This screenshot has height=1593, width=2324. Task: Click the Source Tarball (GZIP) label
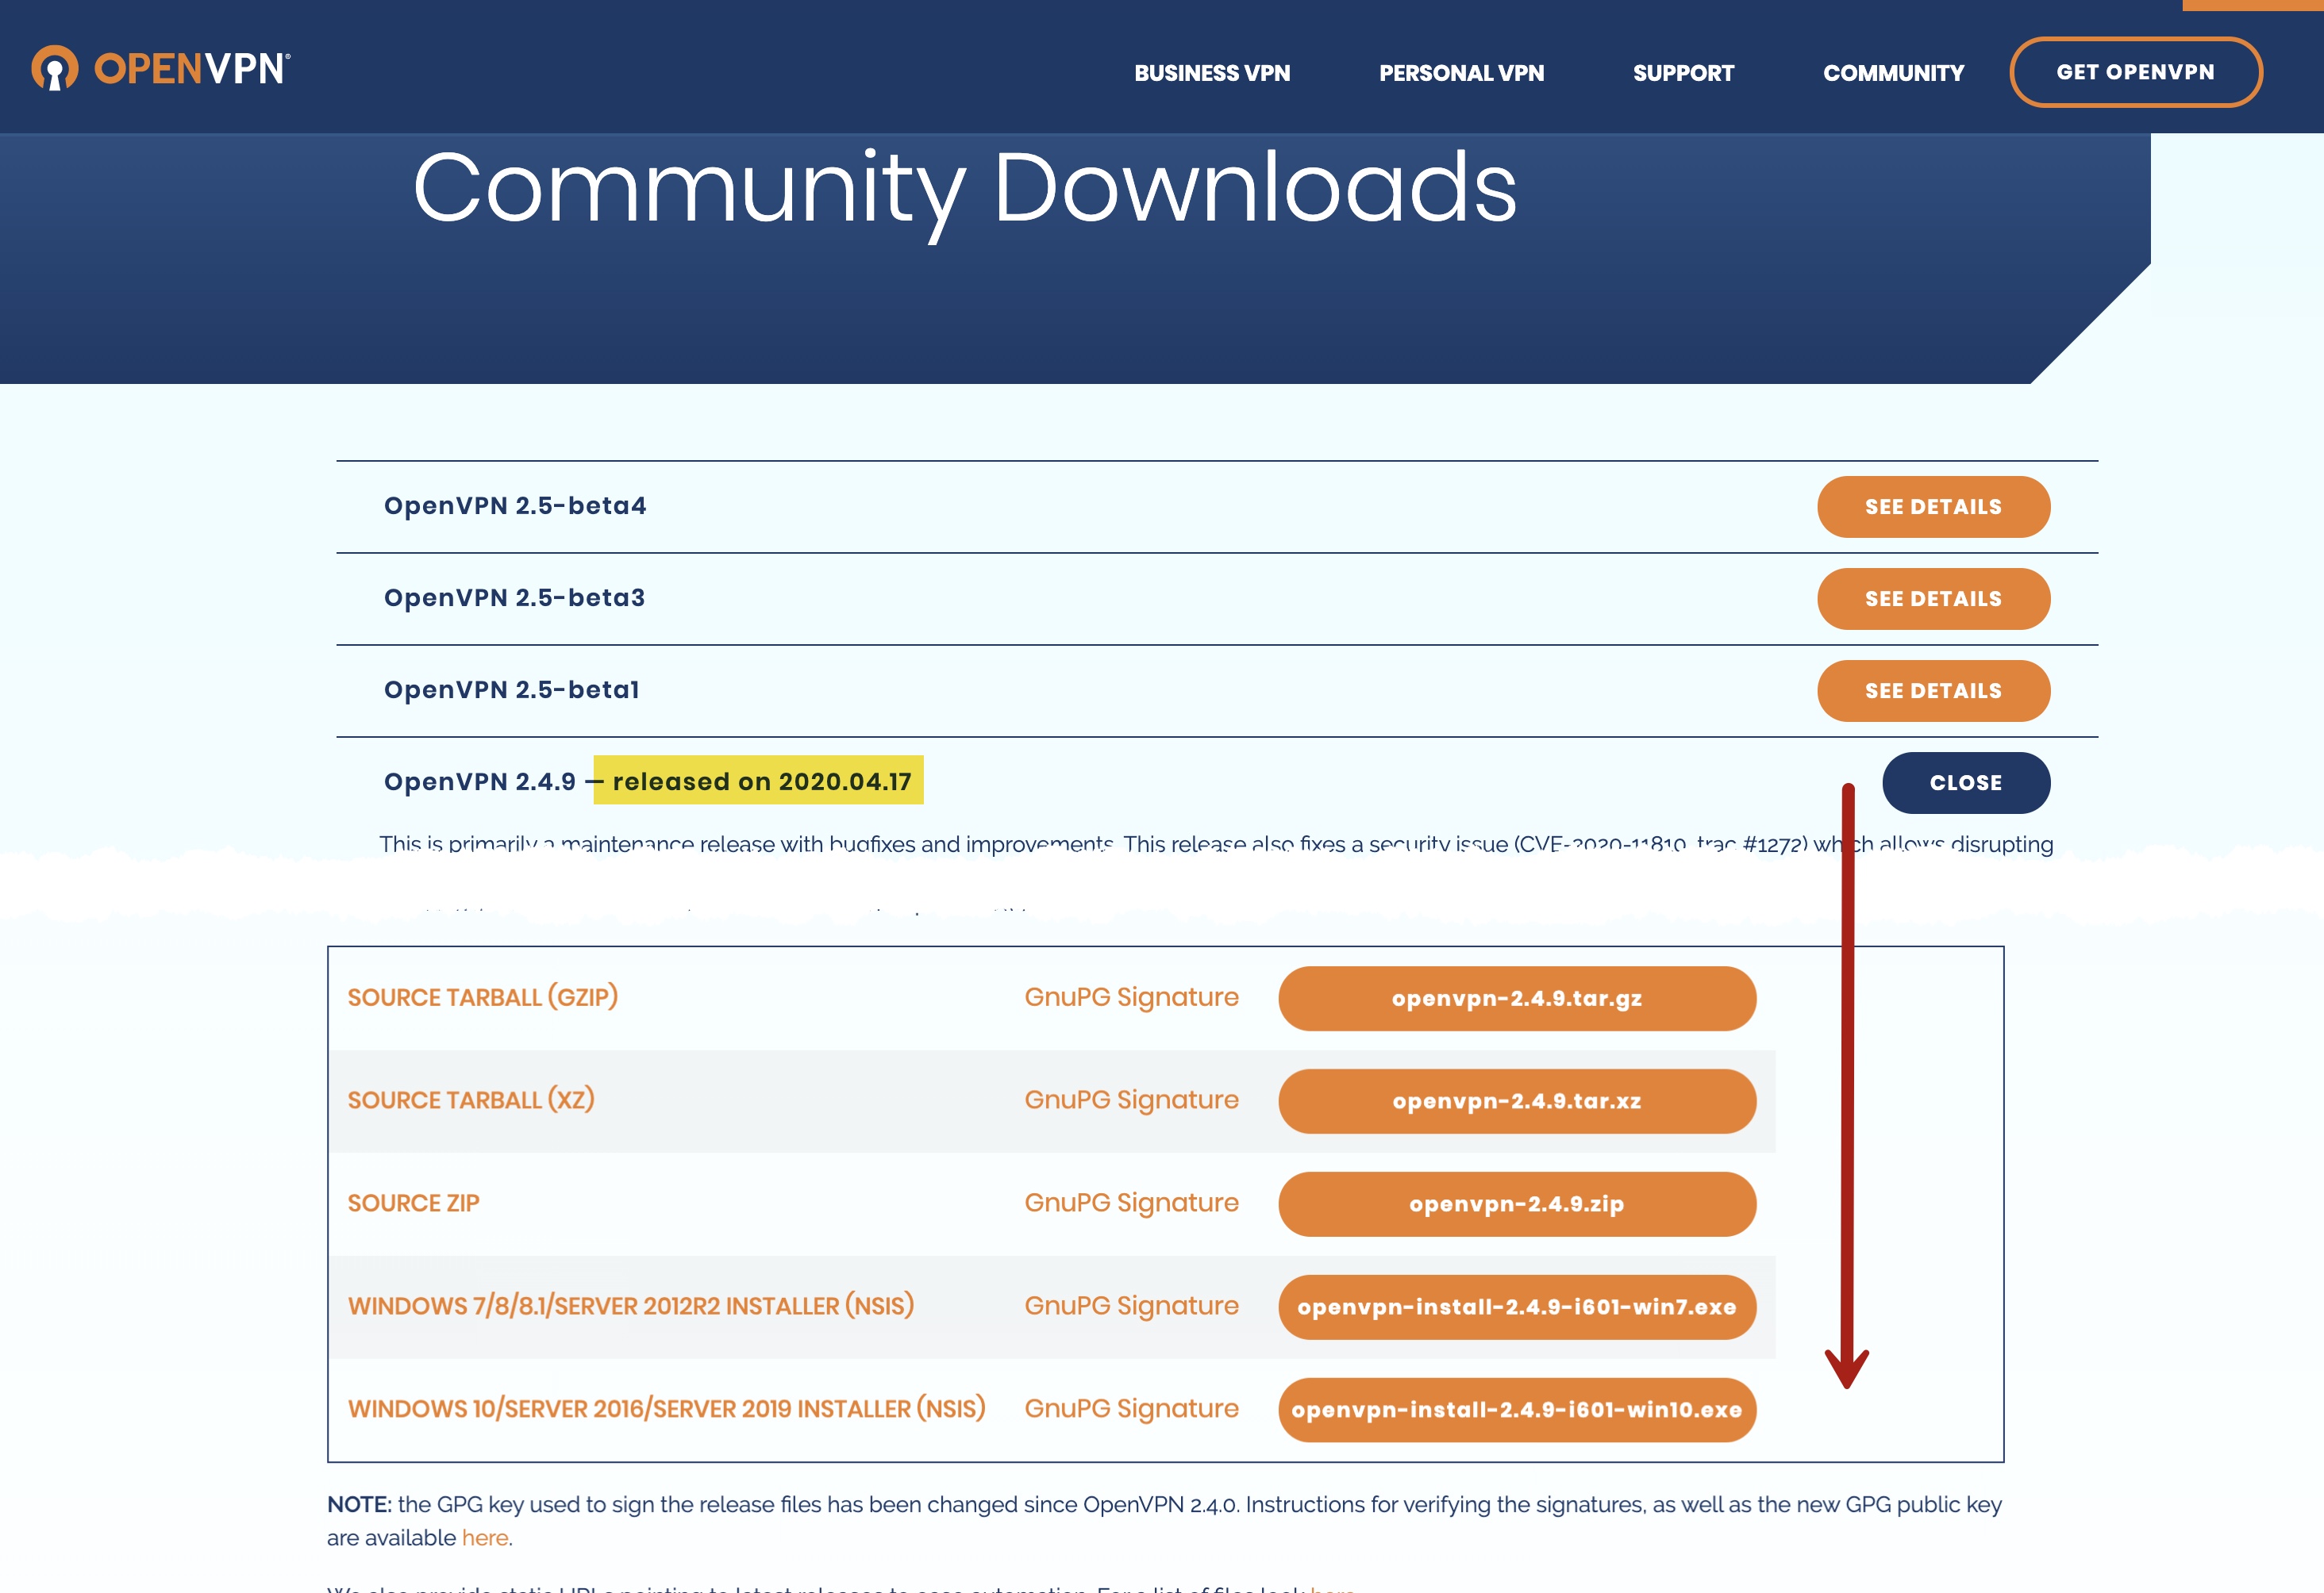(482, 997)
